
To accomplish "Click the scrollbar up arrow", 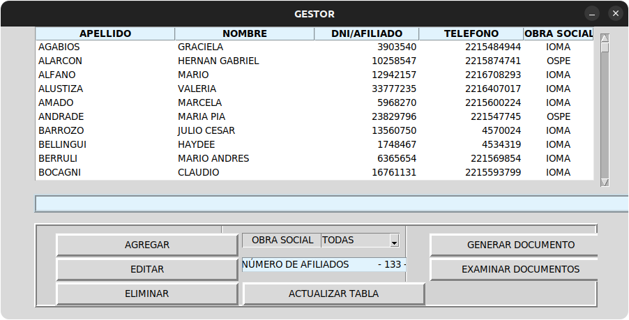I will [x=605, y=38].
